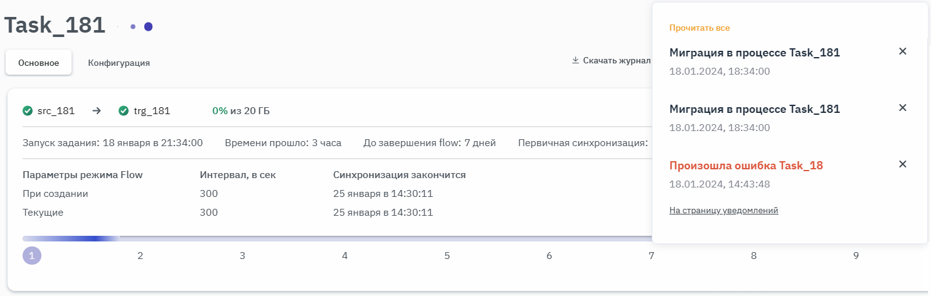Click Прочитать все to mark notifications read
Image resolution: width=931 pixels, height=296 pixels.
[x=699, y=28]
